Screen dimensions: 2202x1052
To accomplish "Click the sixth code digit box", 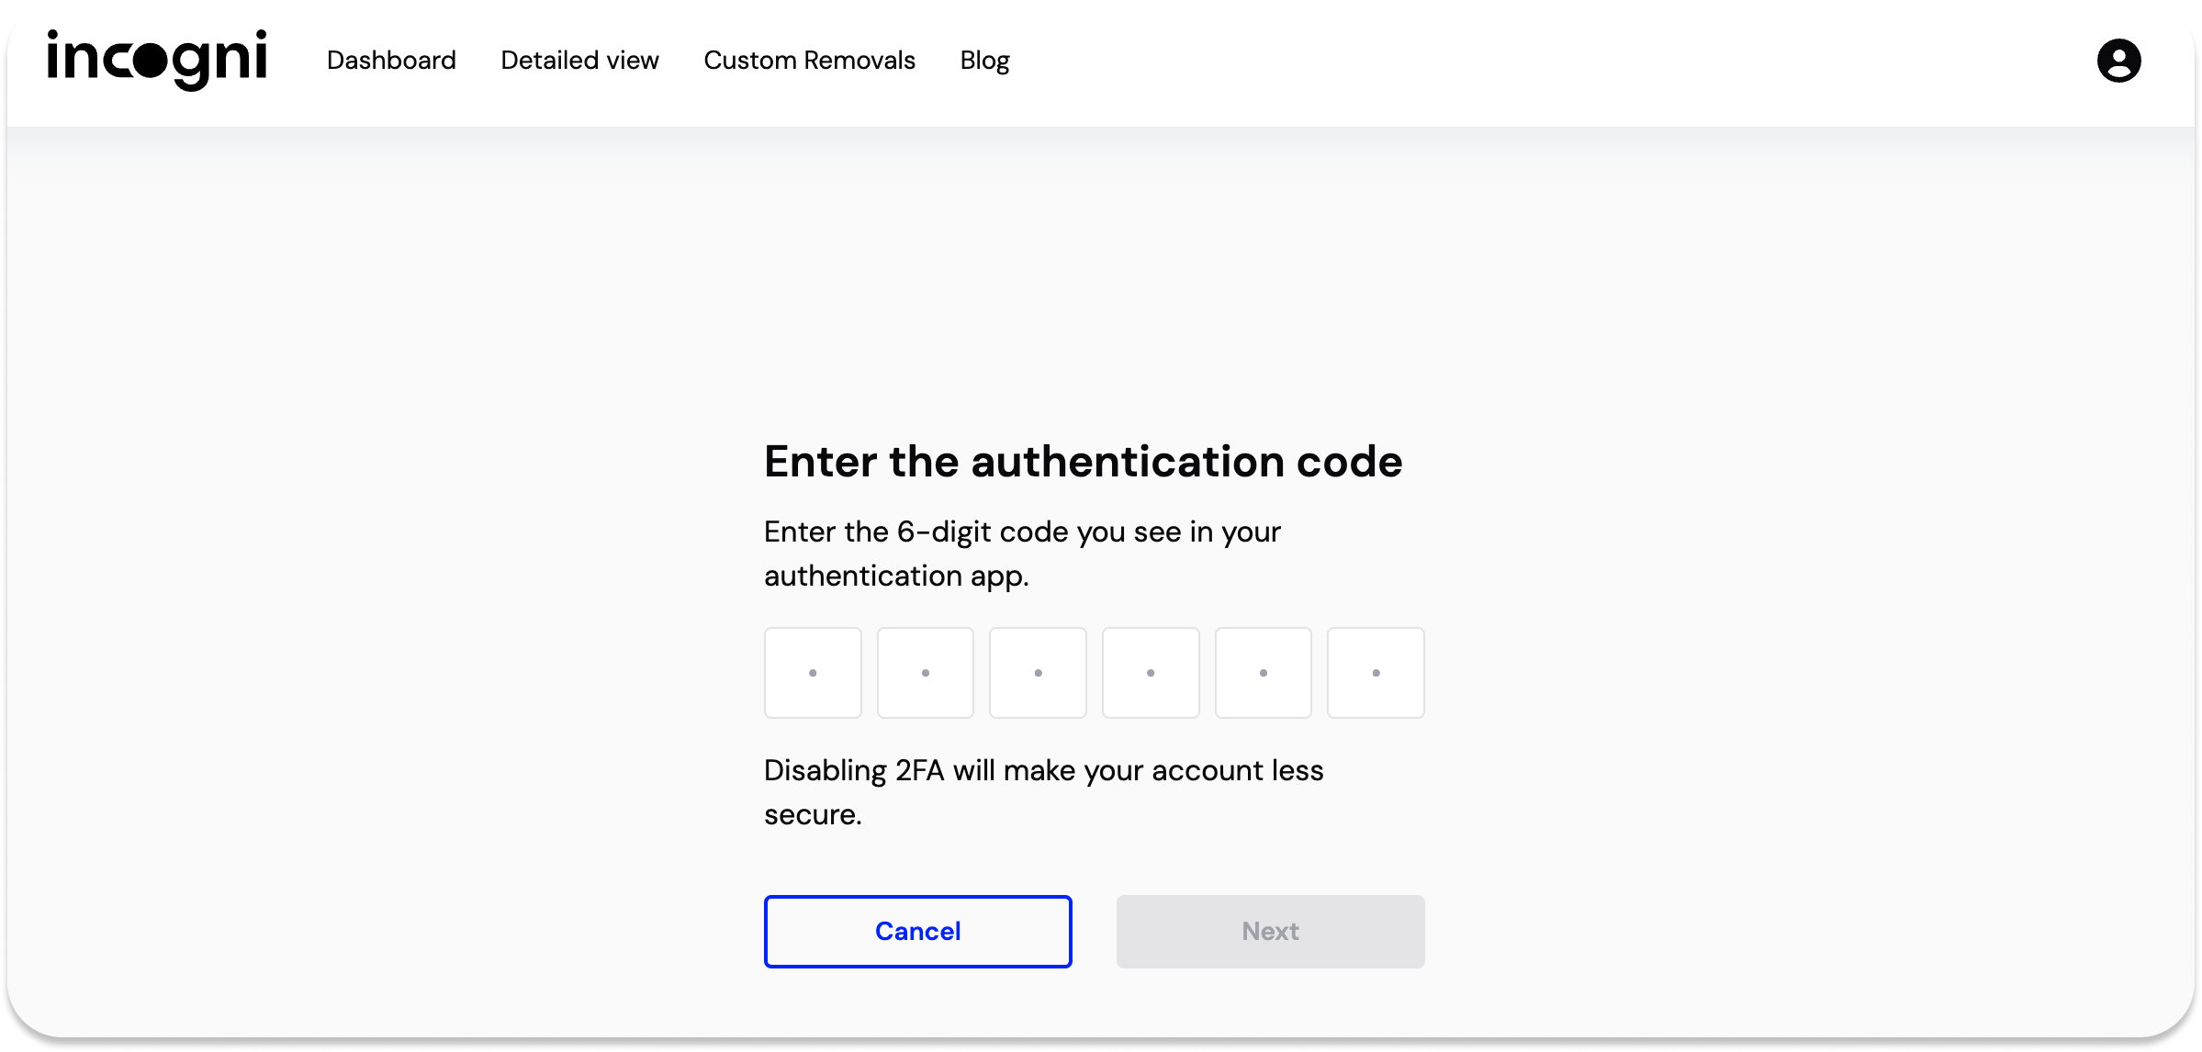I will pos(1376,673).
